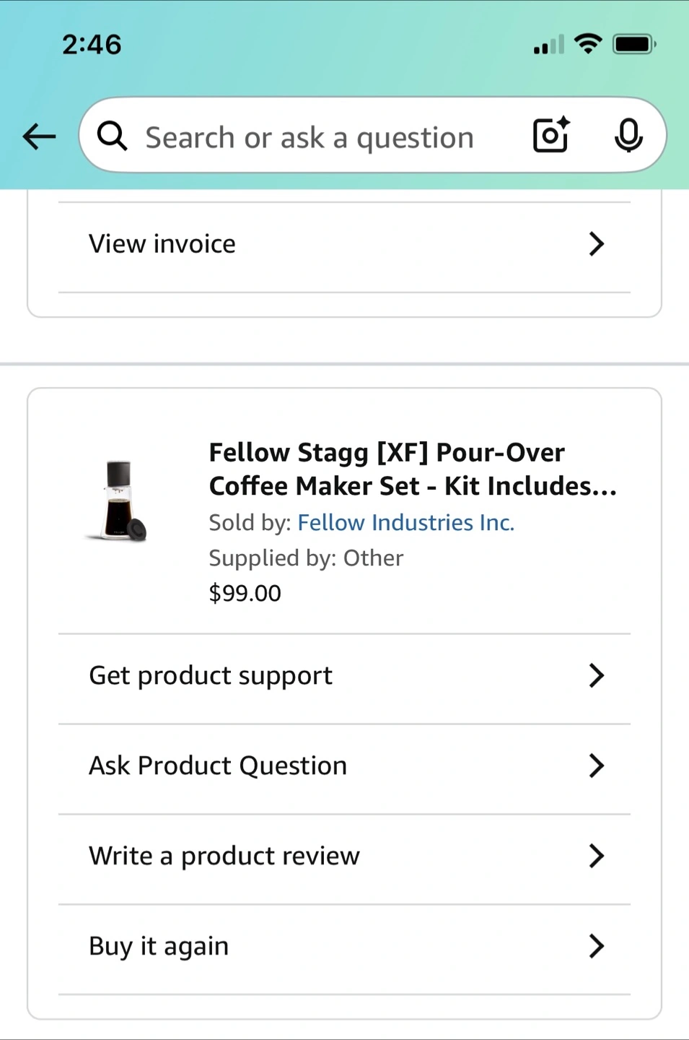Expand Ask Product Question chevron

click(x=596, y=766)
